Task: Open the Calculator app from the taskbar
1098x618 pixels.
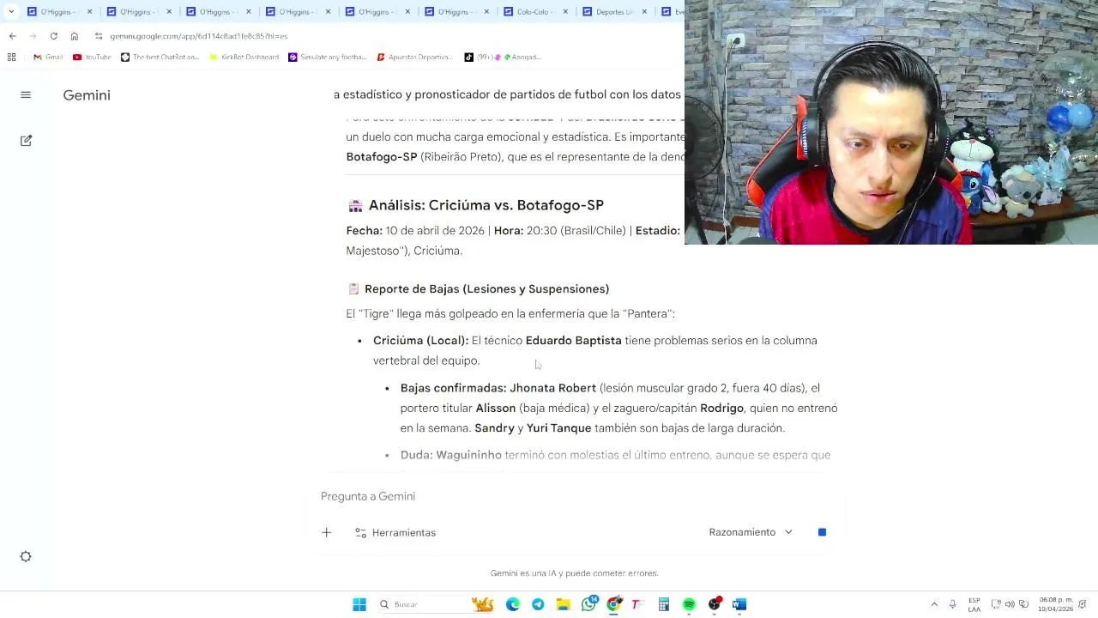Action: tap(664, 604)
